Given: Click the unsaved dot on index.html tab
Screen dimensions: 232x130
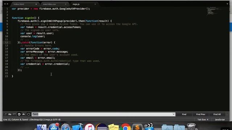Looking at the screenshot, I should pyautogui.click(x=36, y=4).
